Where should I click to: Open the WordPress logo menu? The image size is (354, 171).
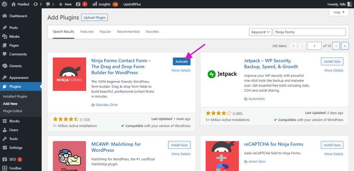(5, 4)
